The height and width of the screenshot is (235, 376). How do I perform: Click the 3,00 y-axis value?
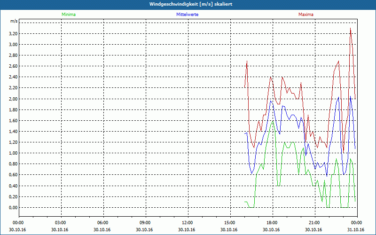(x=13, y=44)
